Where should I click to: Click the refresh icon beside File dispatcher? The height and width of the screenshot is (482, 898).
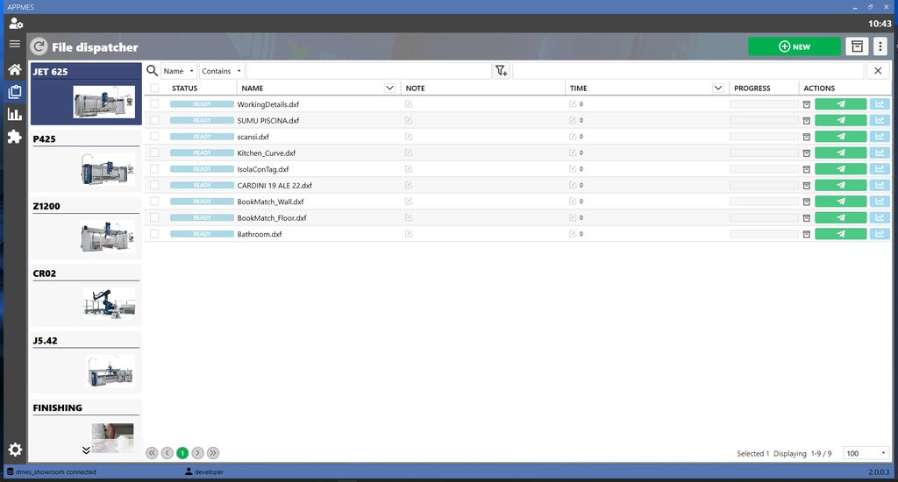pos(39,47)
